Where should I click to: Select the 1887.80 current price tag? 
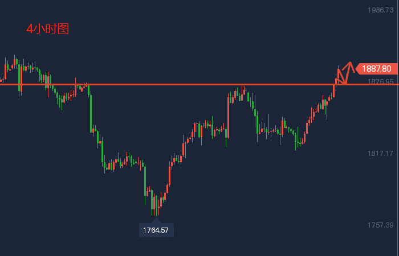[376, 69]
